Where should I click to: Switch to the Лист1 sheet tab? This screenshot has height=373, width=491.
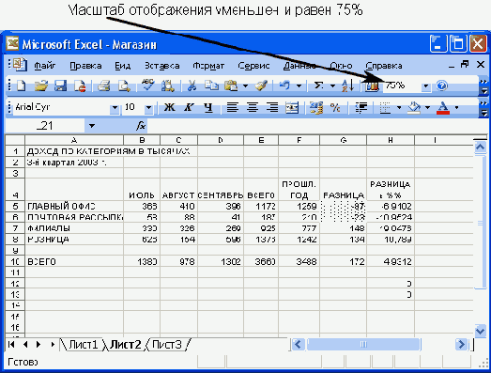(83, 345)
